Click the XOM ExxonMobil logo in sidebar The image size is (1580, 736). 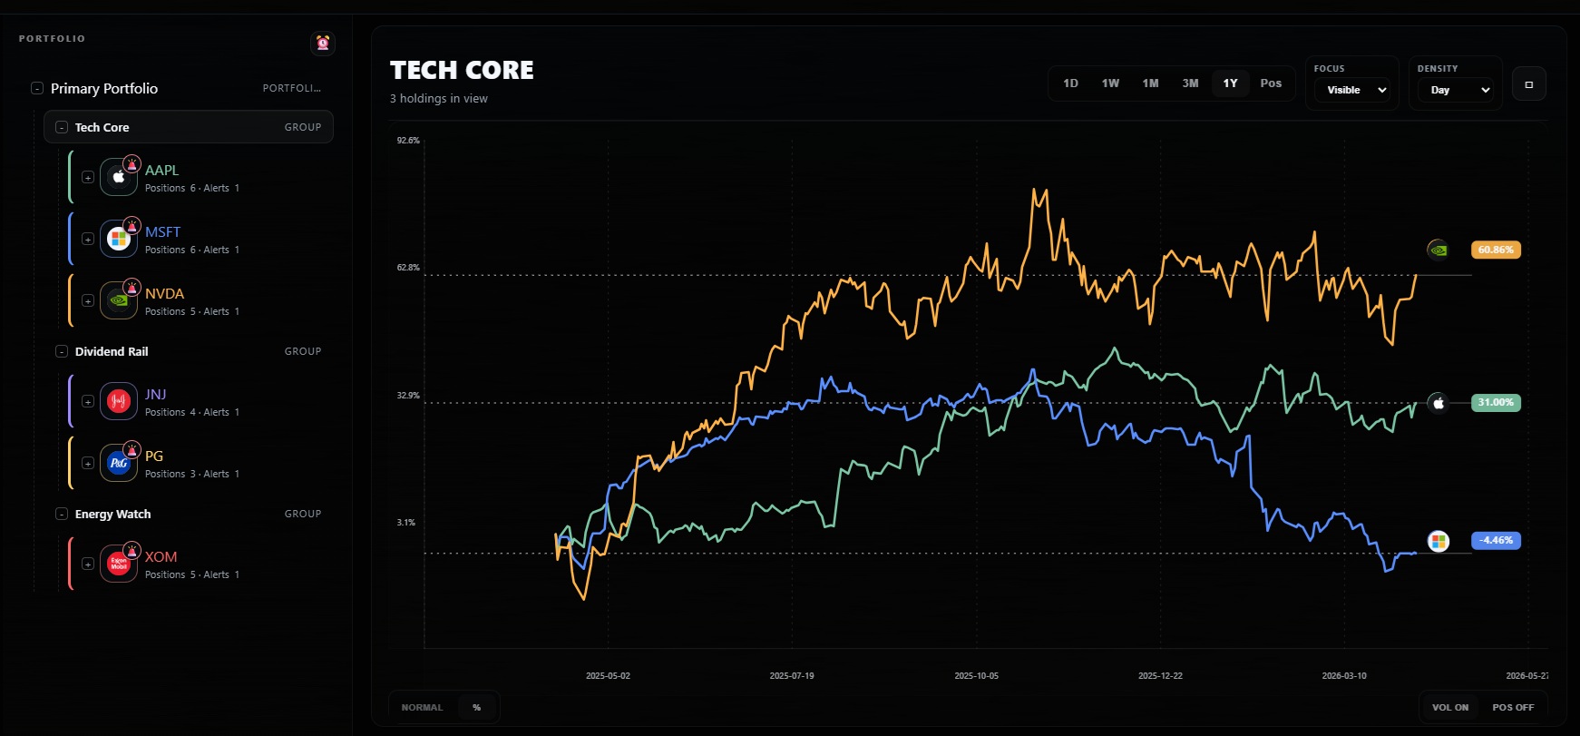(x=119, y=564)
